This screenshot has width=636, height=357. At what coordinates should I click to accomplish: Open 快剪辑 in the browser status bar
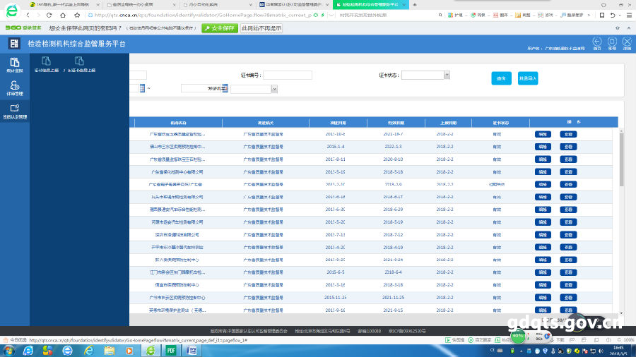[454, 340]
